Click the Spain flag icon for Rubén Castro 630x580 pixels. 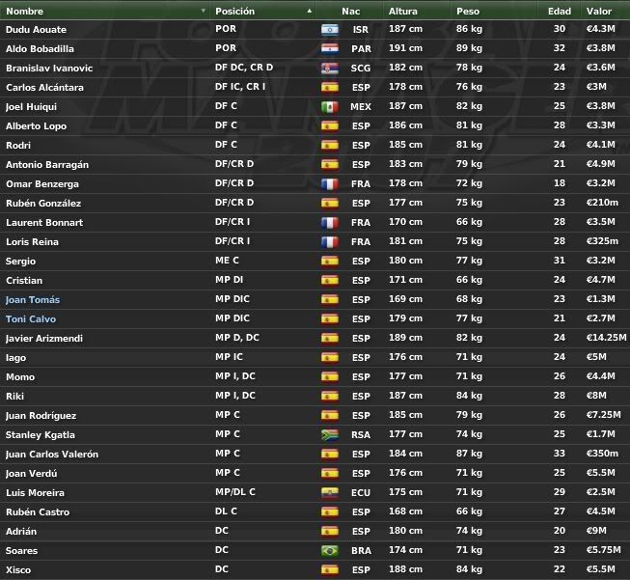point(330,512)
